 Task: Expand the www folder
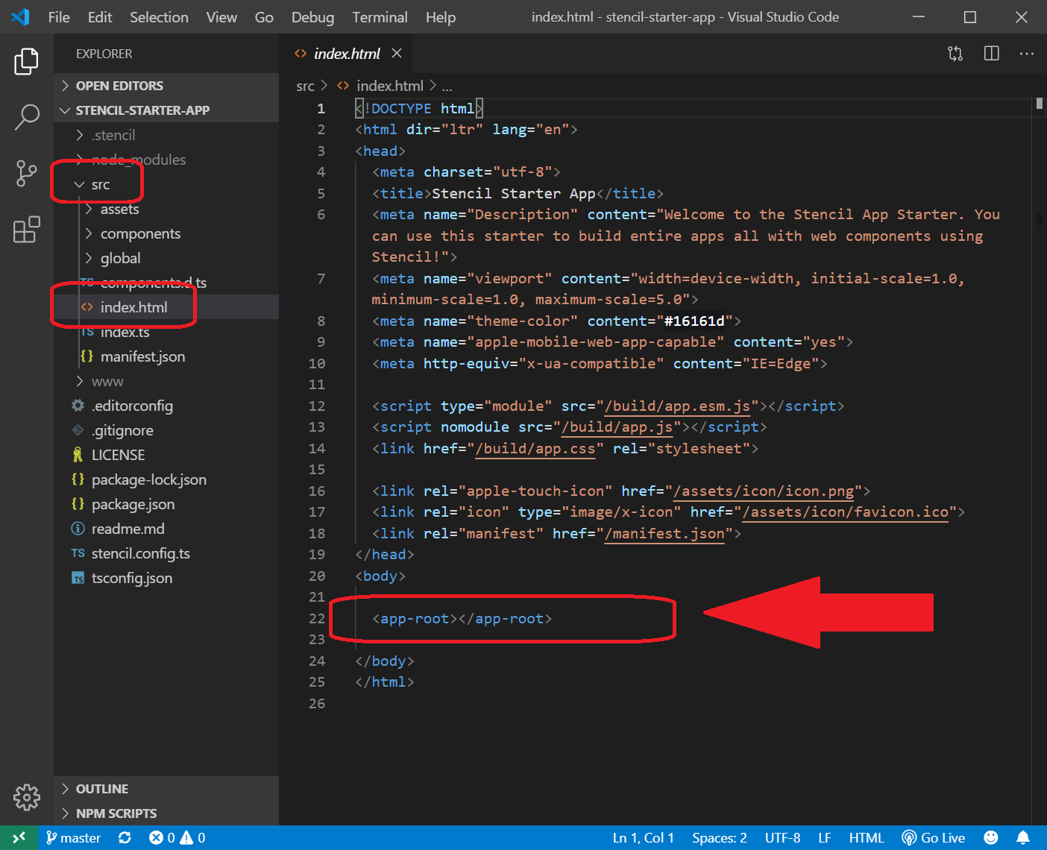pyautogui.click(x=166, y=381)
